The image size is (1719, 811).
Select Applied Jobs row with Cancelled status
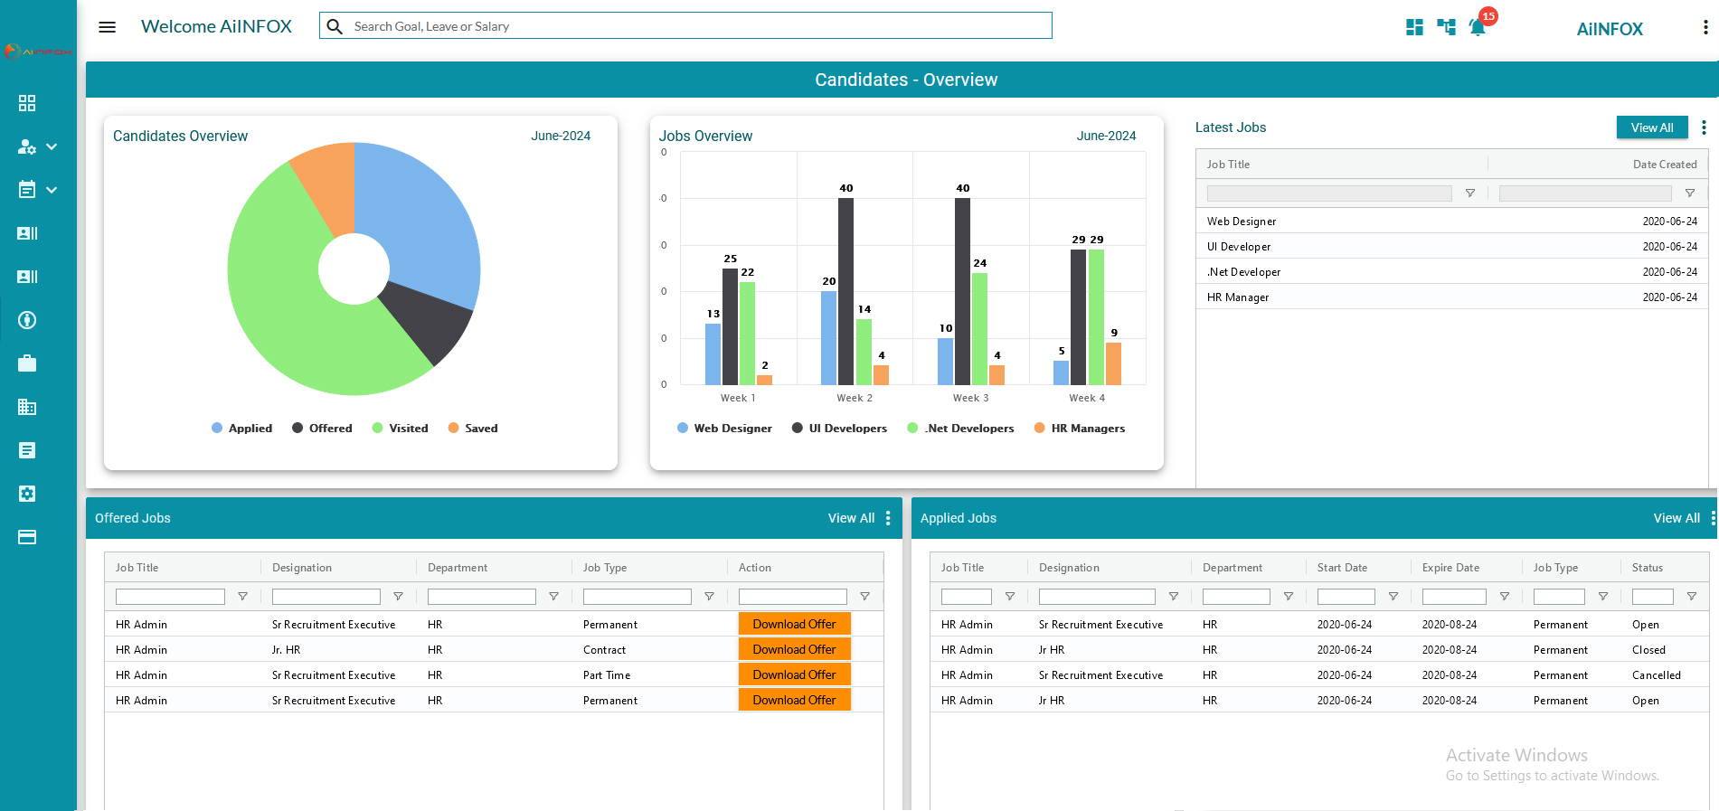tap(1319, 674)
